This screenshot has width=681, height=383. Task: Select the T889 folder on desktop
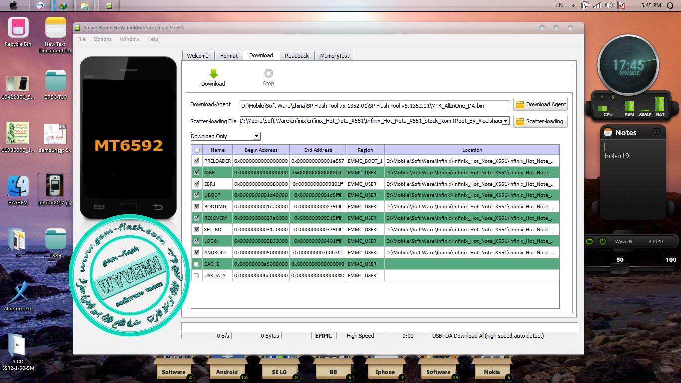[x=55, y=239]
